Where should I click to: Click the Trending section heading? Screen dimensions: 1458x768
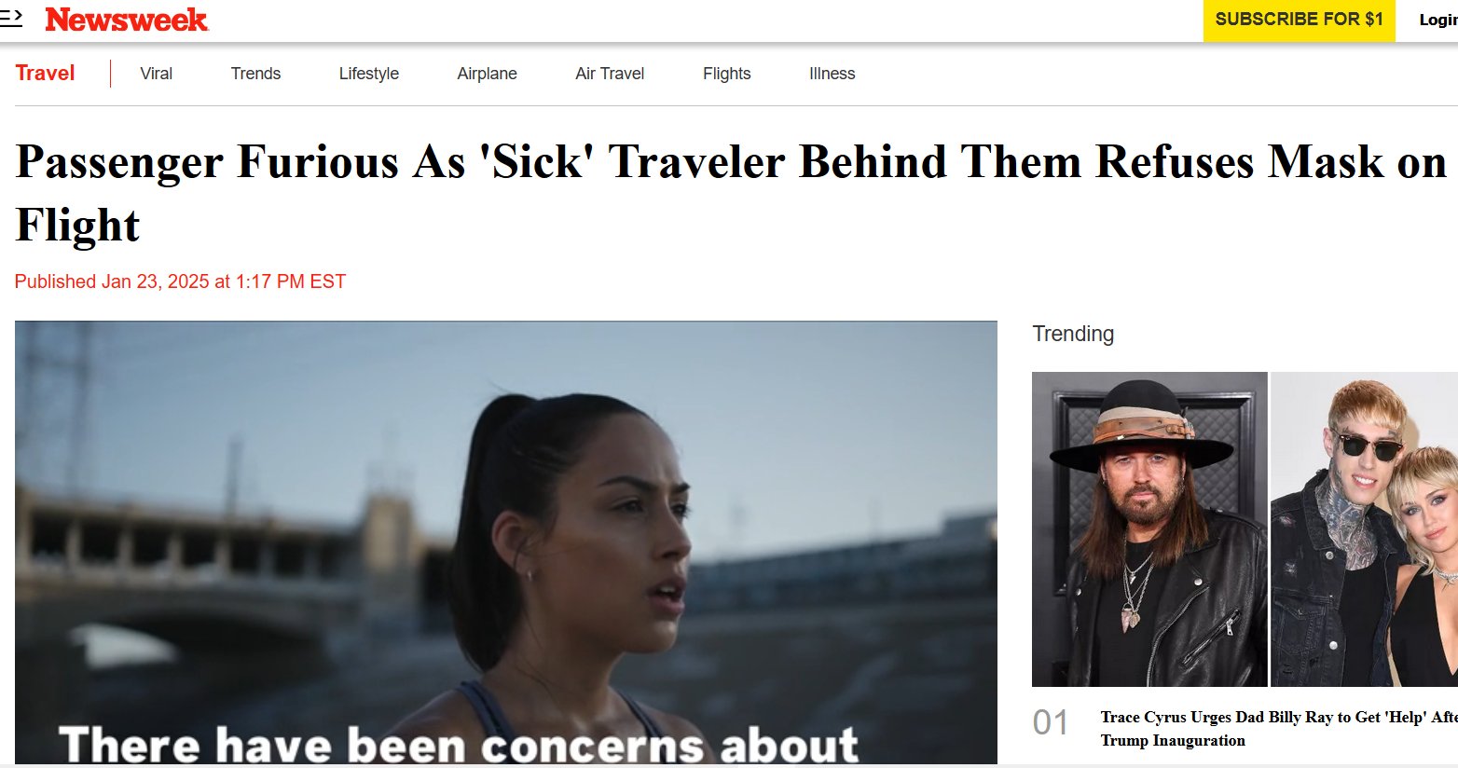1073,334
